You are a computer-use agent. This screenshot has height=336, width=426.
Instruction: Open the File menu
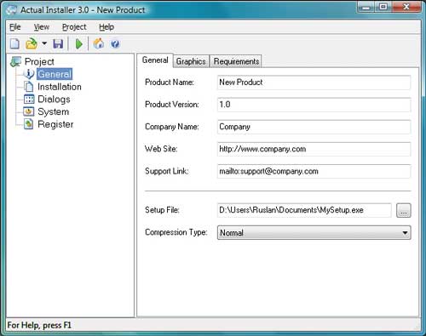tap(15, 27)
